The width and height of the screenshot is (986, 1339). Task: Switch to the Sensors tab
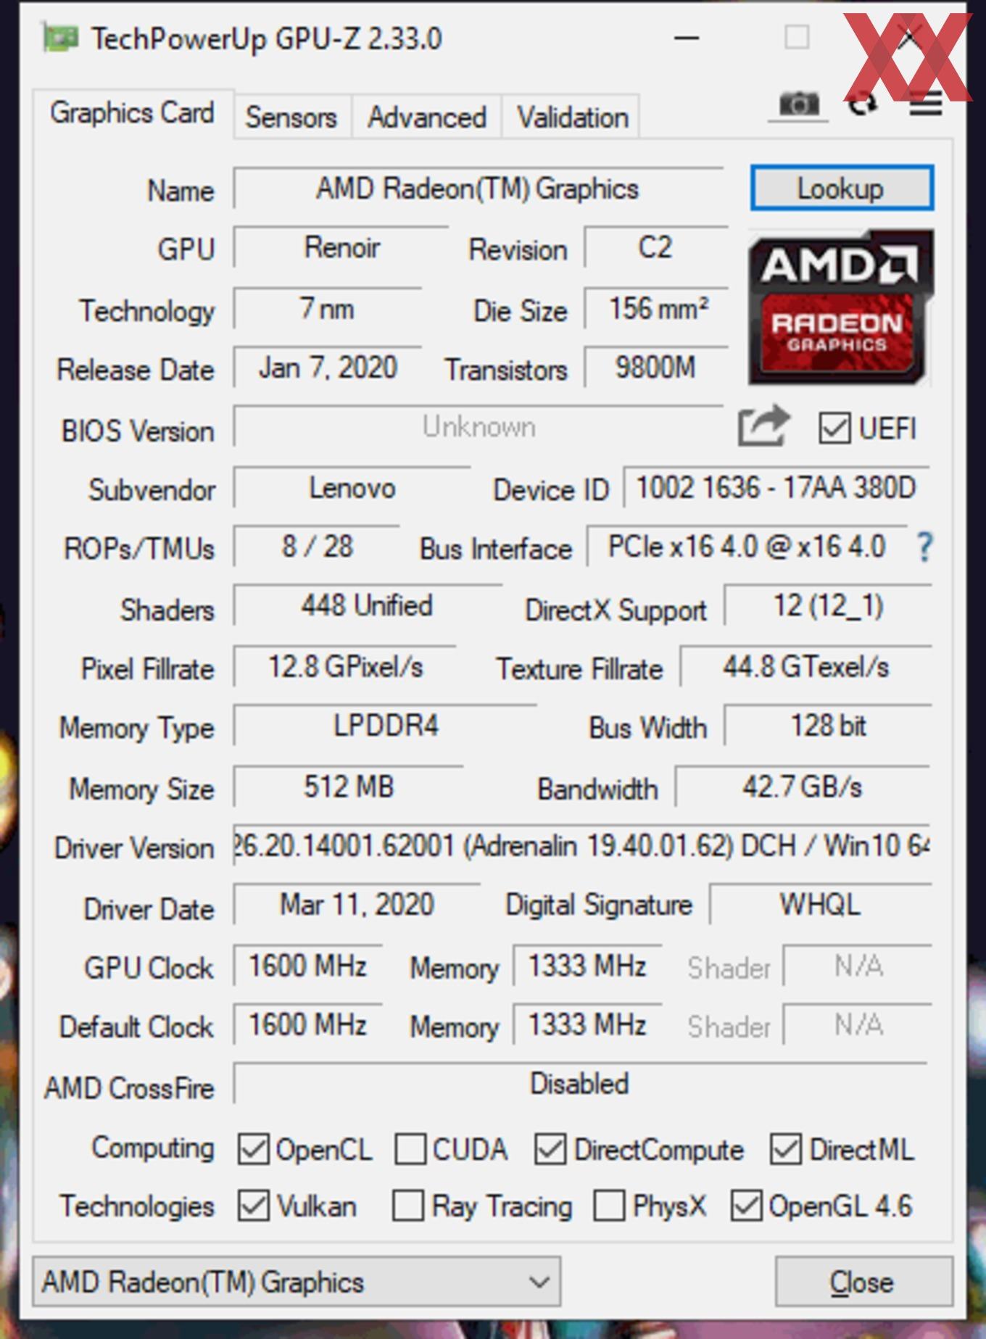(291, 117)
